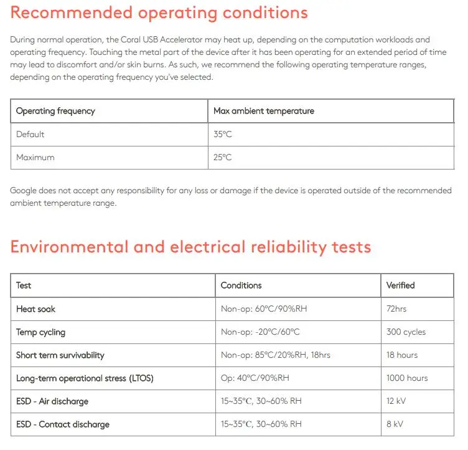Click the 'Environmental and electrical reliability tests' heading
This screenshot has width=468, height=450.
[190, 247]
